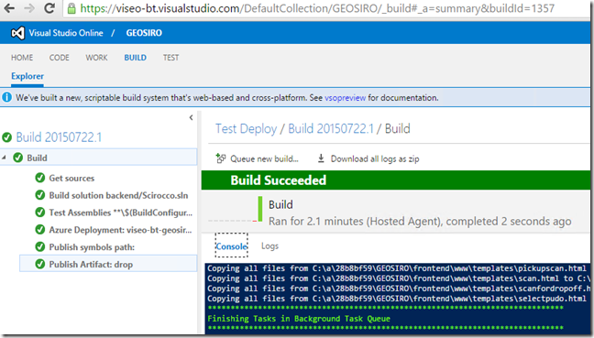The height and width of the screenshot is (338, 594).
Task: Collapse the Build tree node triangle
Action: (4, 158)
